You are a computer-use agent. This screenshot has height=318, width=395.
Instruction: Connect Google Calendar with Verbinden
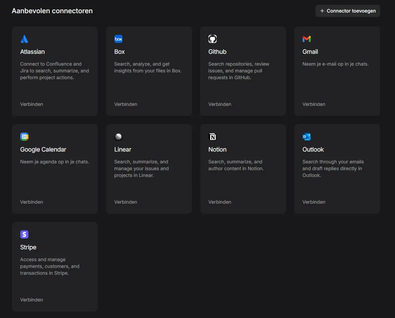pyautogui.click(x=31, y=202)
